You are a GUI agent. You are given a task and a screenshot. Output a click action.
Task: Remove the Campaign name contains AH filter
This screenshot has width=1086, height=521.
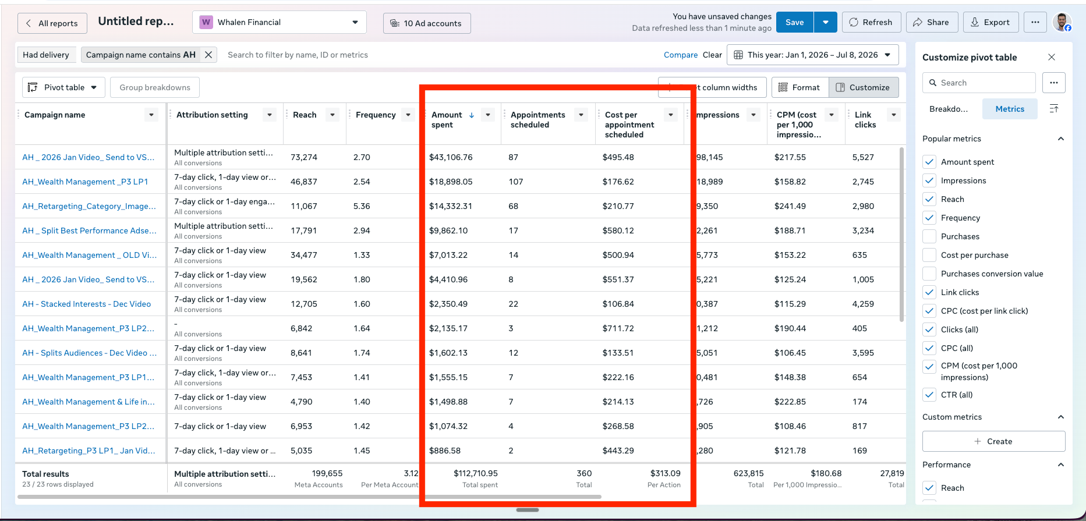point(208,55)
